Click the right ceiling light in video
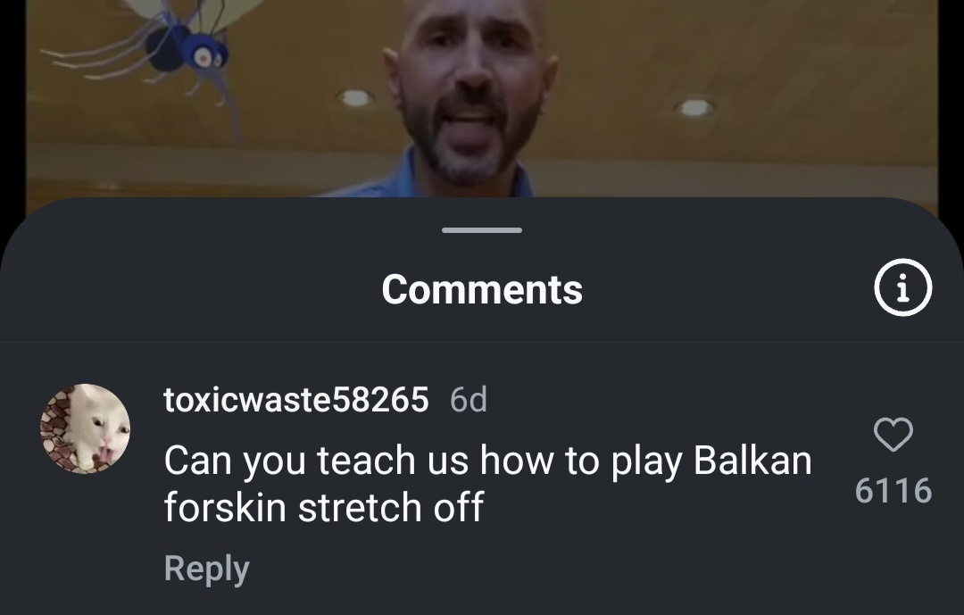This screenshot has height=615, width=964. [694, 108]
